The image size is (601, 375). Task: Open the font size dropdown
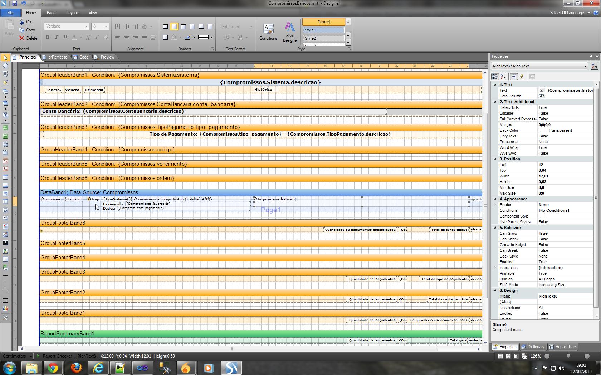106,26
